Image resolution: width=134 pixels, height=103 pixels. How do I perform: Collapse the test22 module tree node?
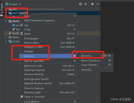point(6,21)
